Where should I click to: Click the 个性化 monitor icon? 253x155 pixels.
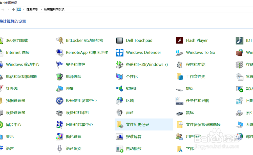click(x=119, y=76)
